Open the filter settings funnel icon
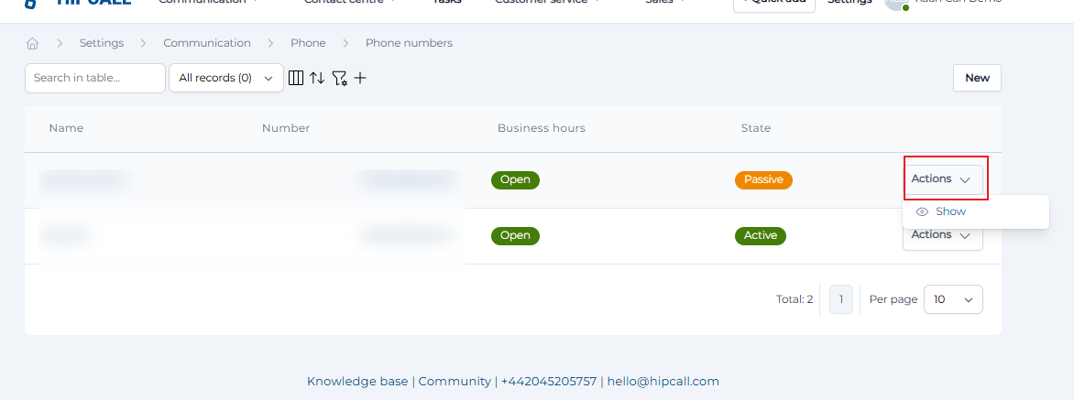The image size is (1074, 400). 339,78
